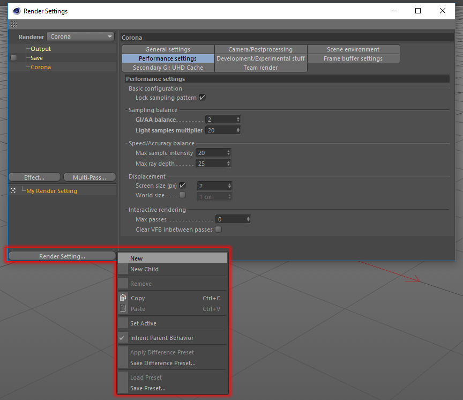Toggle the Save checkbox in left list
The width and height of the screenshot is (463, 400).
click(x=13, y=57)
